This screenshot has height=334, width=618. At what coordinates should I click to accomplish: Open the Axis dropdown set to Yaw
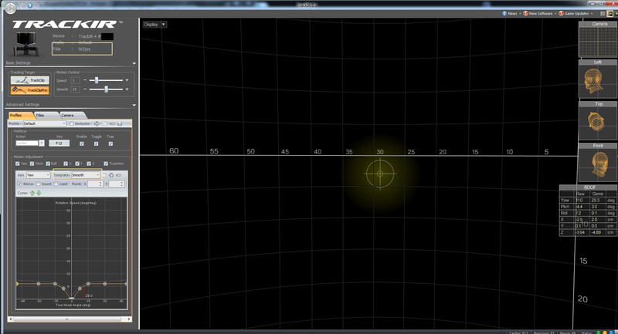tap(39, 175)
